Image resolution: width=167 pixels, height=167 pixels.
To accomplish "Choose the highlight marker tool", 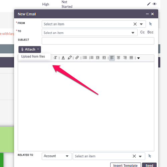I will coord(70,58).
